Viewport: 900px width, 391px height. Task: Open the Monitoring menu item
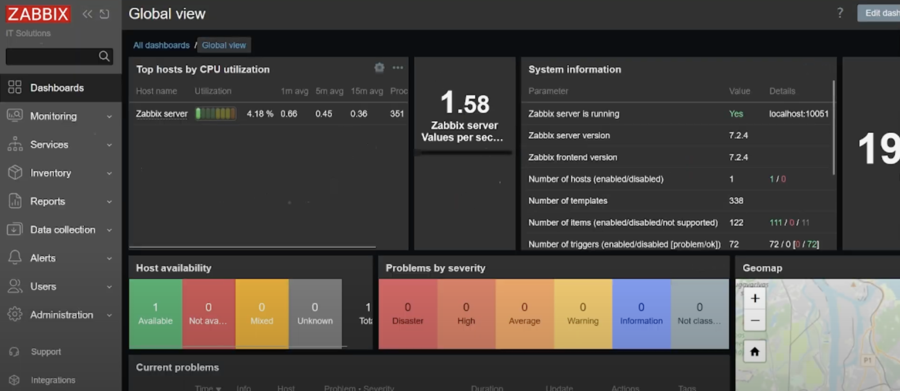click(61, 116)
